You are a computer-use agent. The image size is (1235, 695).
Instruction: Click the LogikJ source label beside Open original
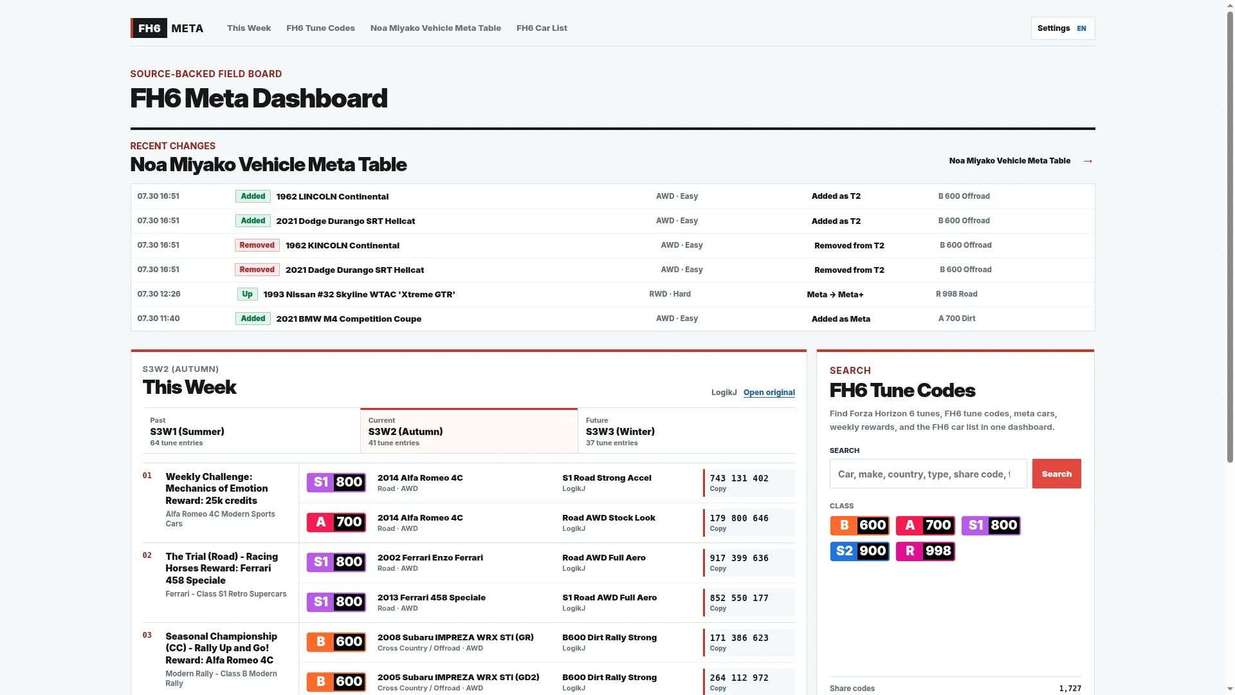tap(724, 393)
